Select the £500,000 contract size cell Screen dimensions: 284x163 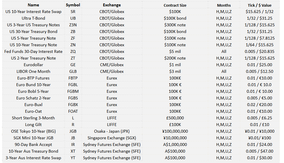coord(175,118)
